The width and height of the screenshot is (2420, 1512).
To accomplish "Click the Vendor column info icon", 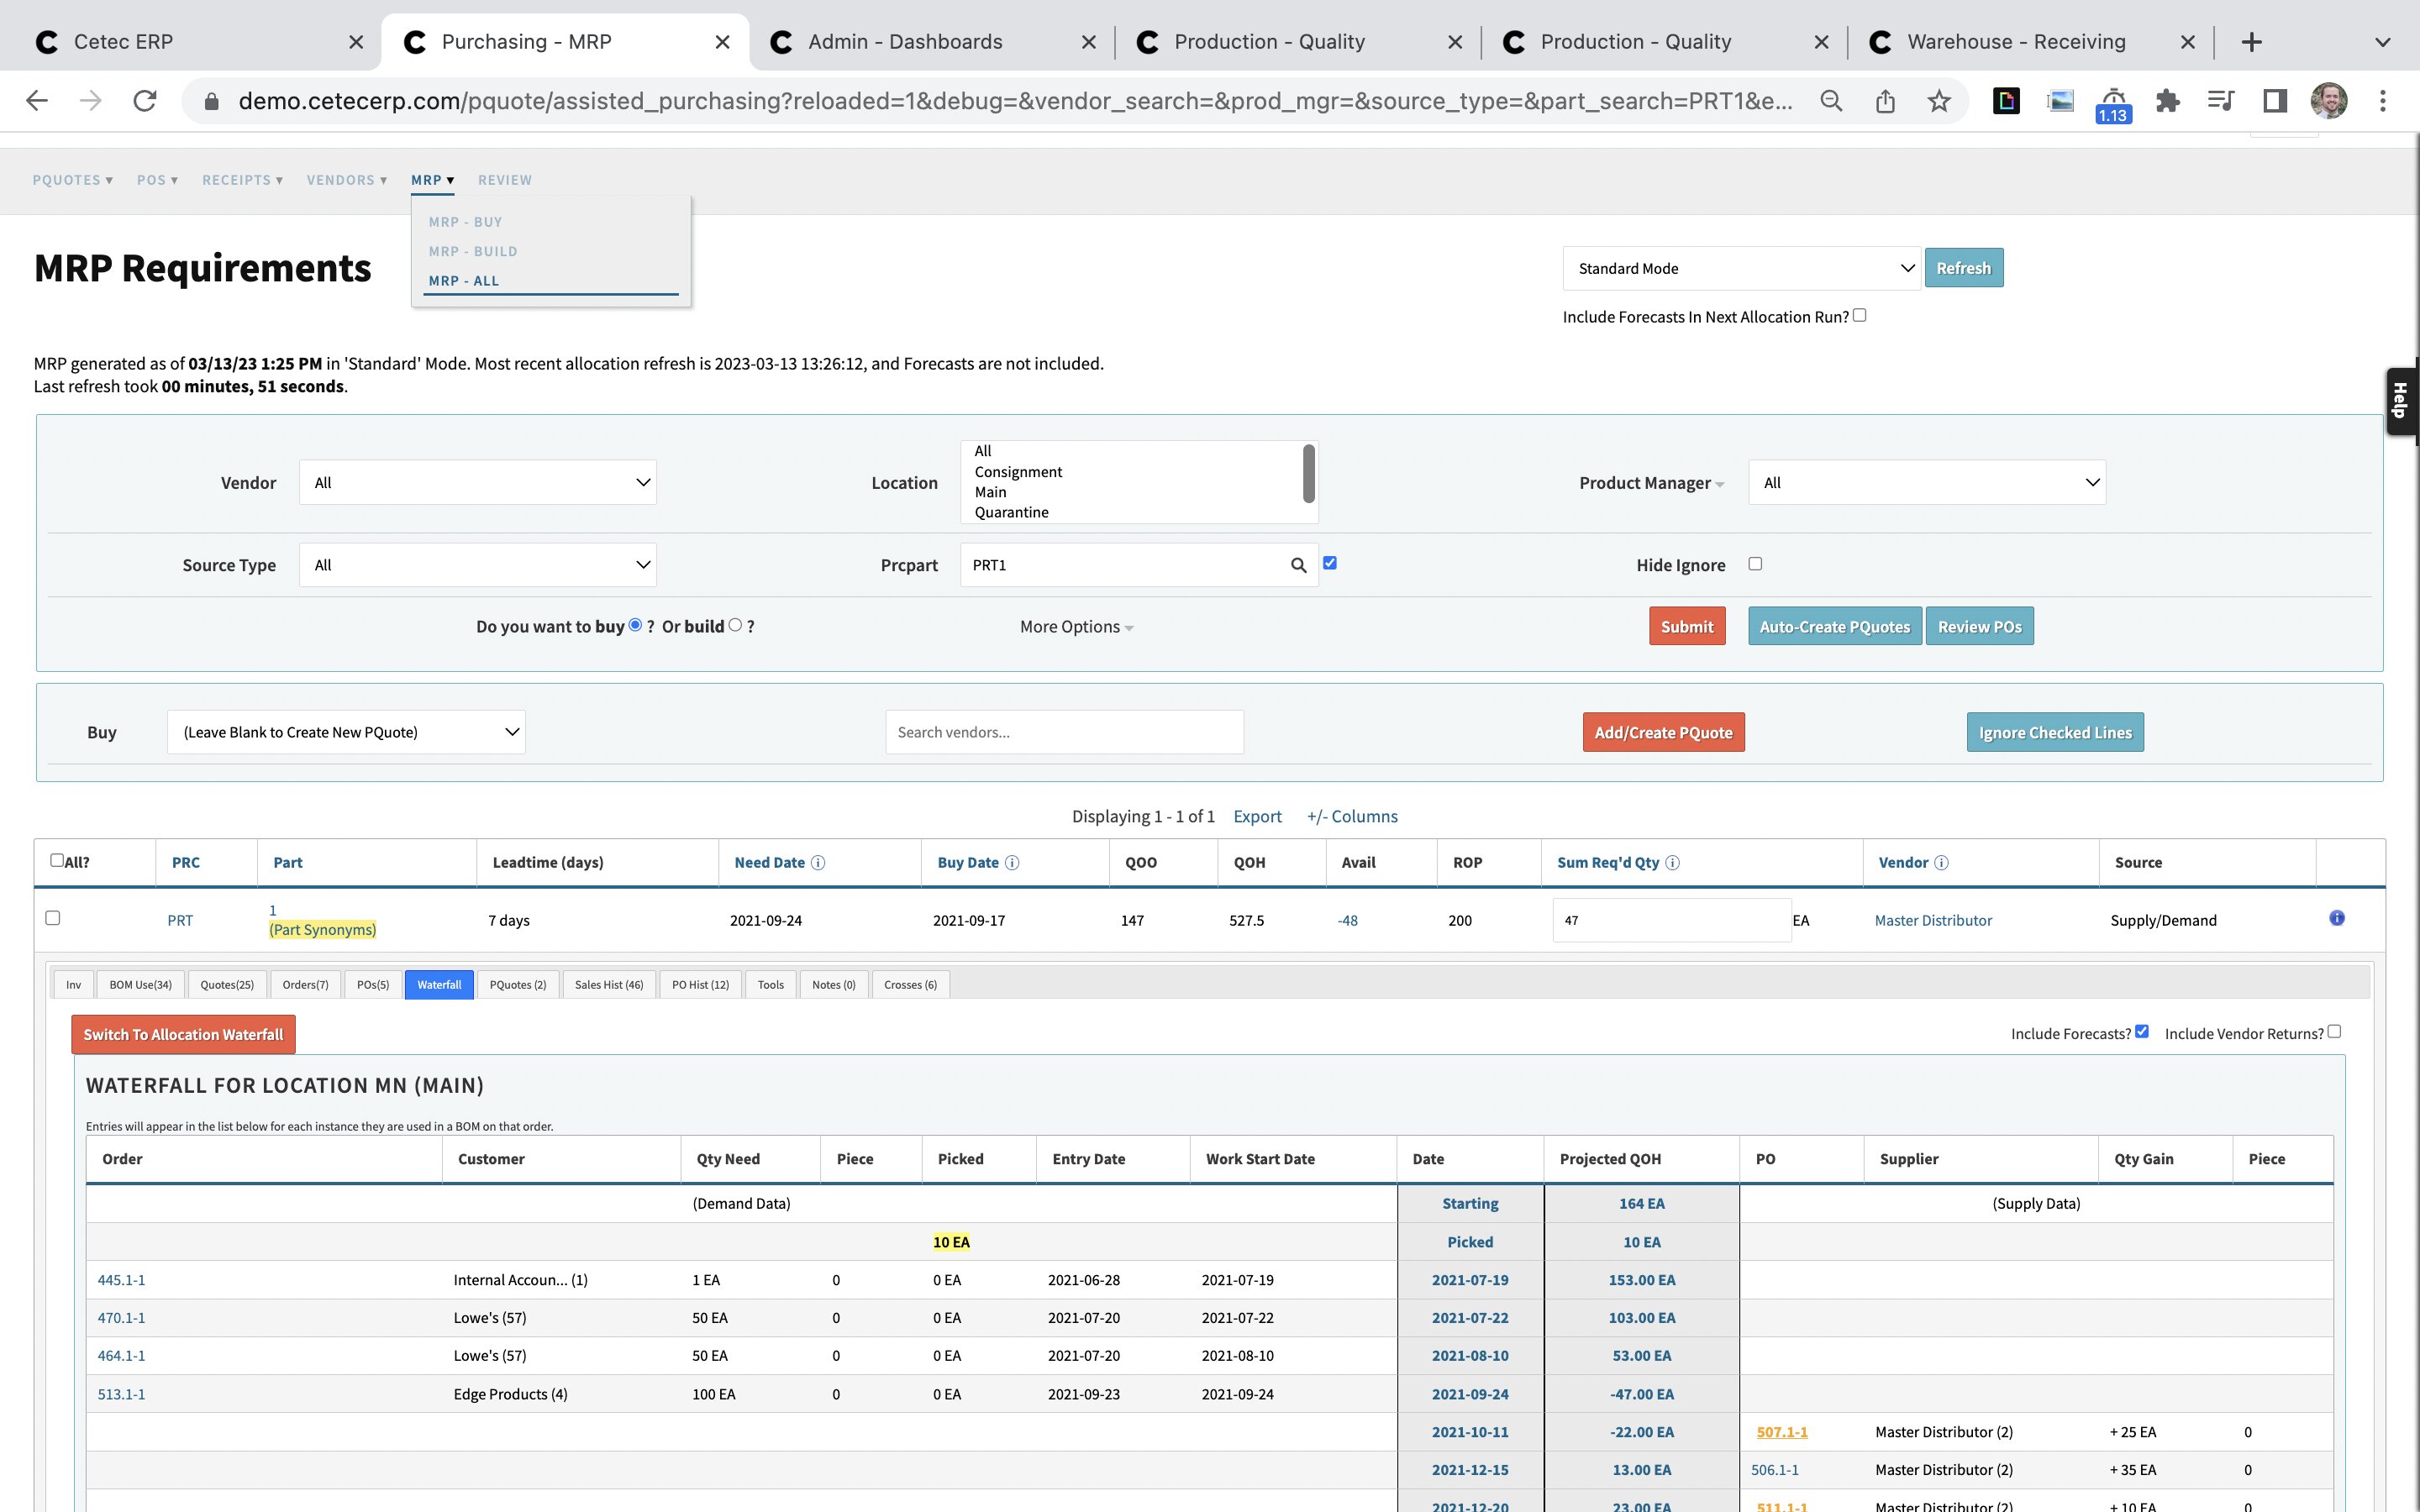I will (1941, 862).
